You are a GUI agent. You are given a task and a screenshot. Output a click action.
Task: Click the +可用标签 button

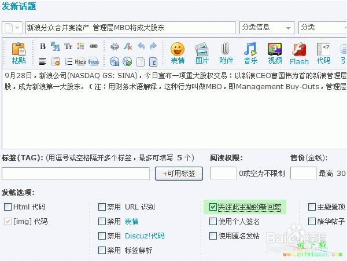pos(179,174)
